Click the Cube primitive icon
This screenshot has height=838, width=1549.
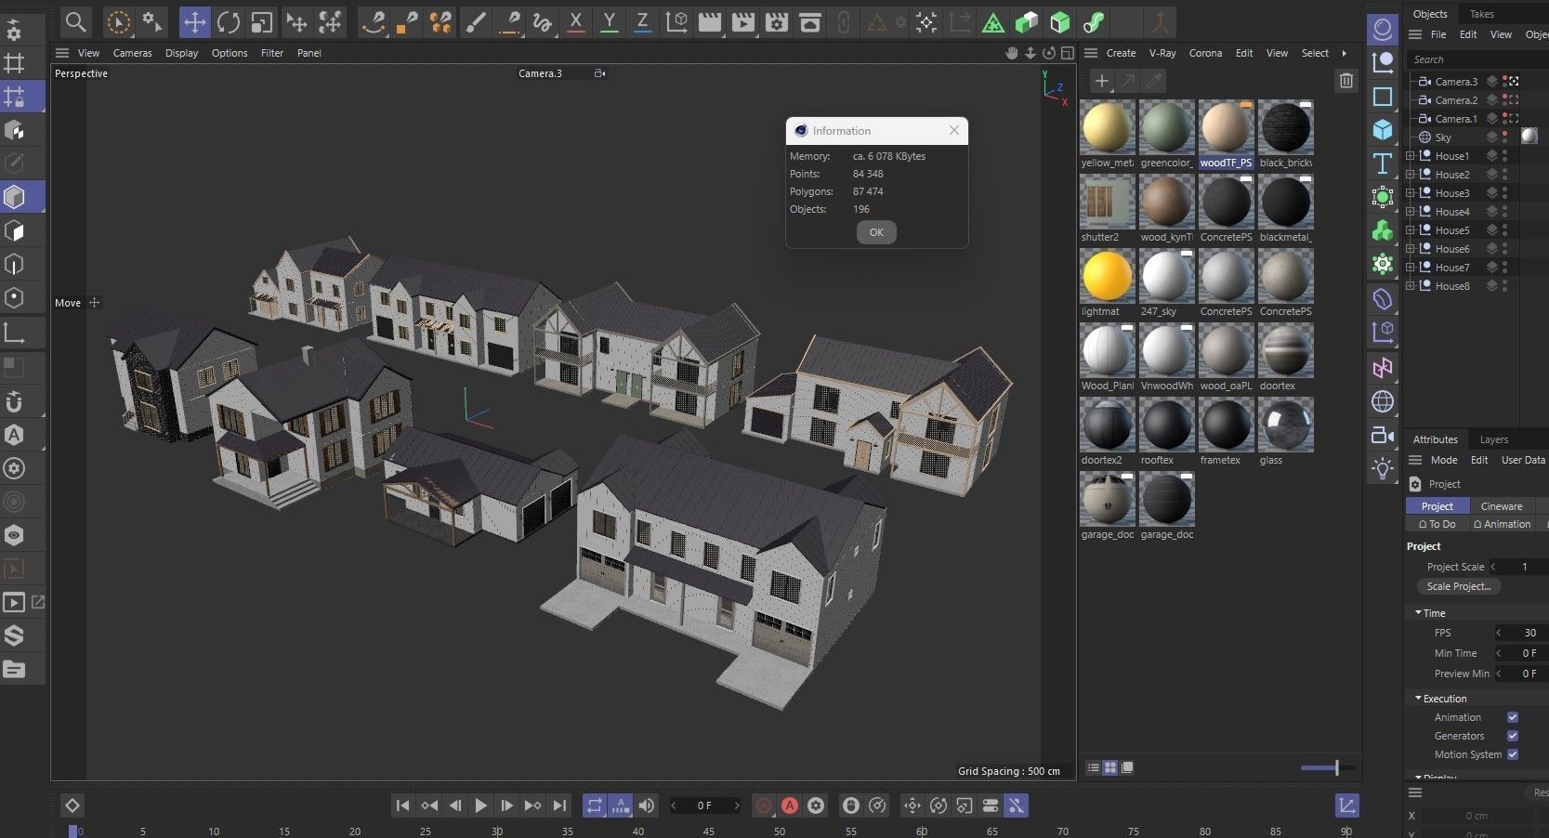pyautogui.click(x=1383, y=129)
